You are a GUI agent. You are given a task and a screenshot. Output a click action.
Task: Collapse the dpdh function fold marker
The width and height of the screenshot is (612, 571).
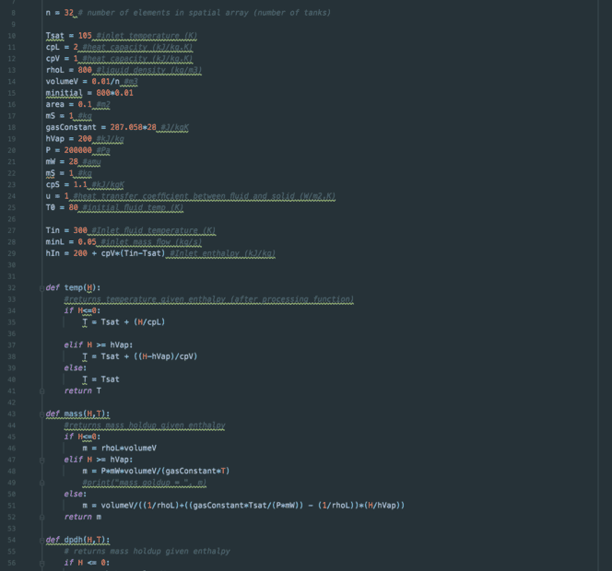[41, 539]
